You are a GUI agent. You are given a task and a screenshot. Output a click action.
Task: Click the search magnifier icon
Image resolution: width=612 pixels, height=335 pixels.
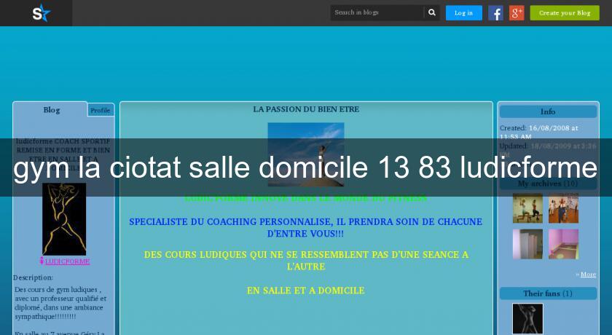431,12
